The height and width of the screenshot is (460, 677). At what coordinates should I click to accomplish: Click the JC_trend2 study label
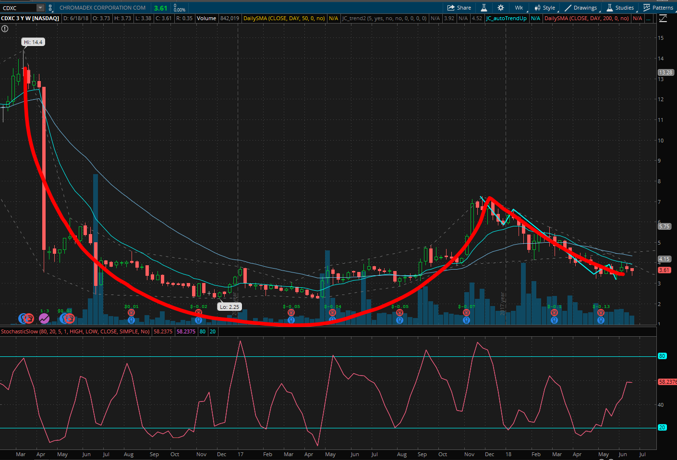point(384,18)
